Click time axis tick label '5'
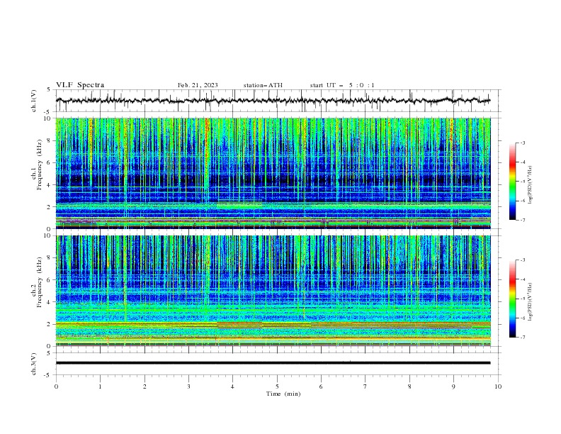Screen dimensions: 561x434 click(x=277, y=386)
